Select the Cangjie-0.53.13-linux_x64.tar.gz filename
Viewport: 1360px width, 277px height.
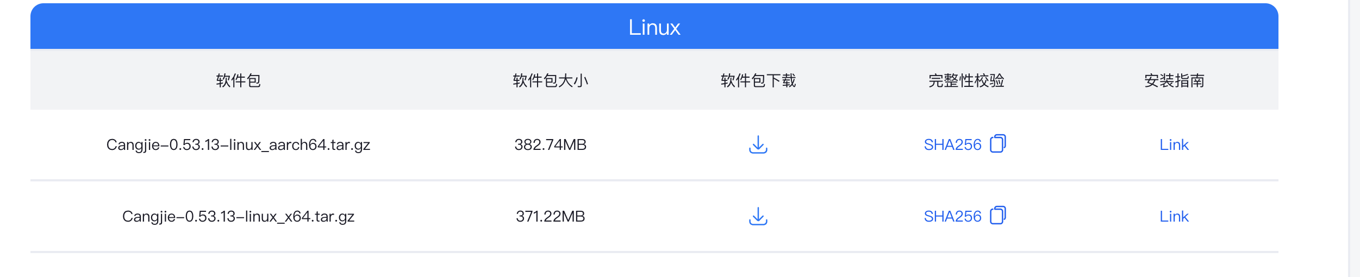tap(238, 216)
